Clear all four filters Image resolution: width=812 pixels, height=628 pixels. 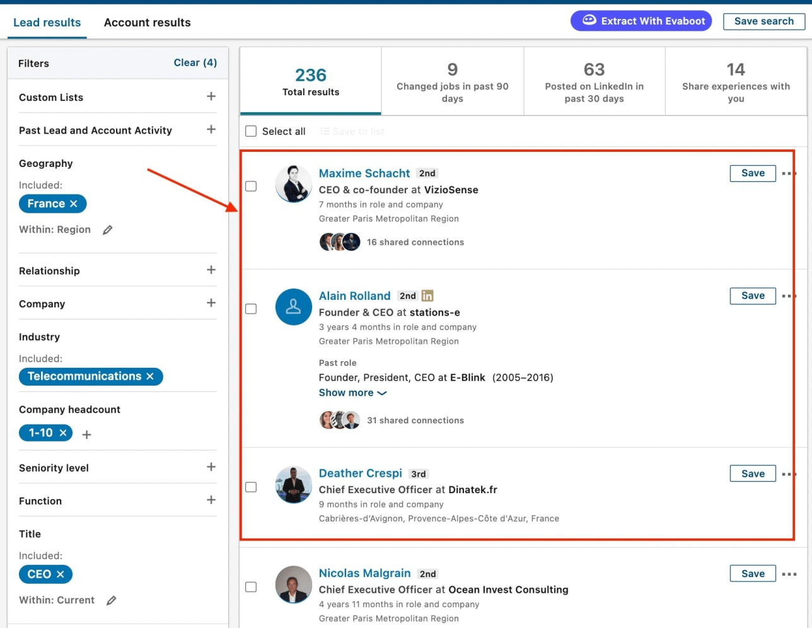coord(195,62)
